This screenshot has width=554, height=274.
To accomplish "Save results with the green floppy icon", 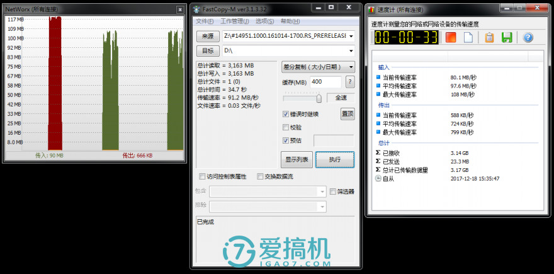I will (x=507, y=37).
